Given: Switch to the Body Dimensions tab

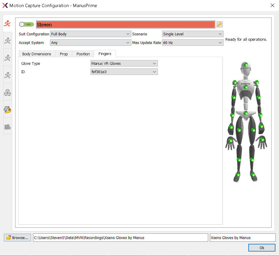Looking at the screenshot, I should (x=37, y=54).
